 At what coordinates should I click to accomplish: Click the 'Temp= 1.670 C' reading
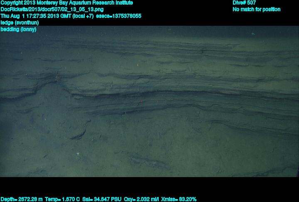62,200
